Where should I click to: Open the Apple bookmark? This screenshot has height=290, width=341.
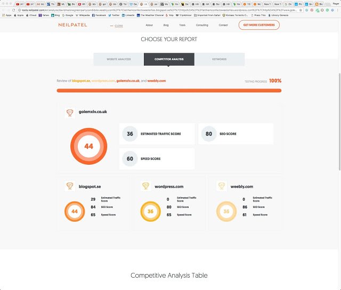click(19, 15)
